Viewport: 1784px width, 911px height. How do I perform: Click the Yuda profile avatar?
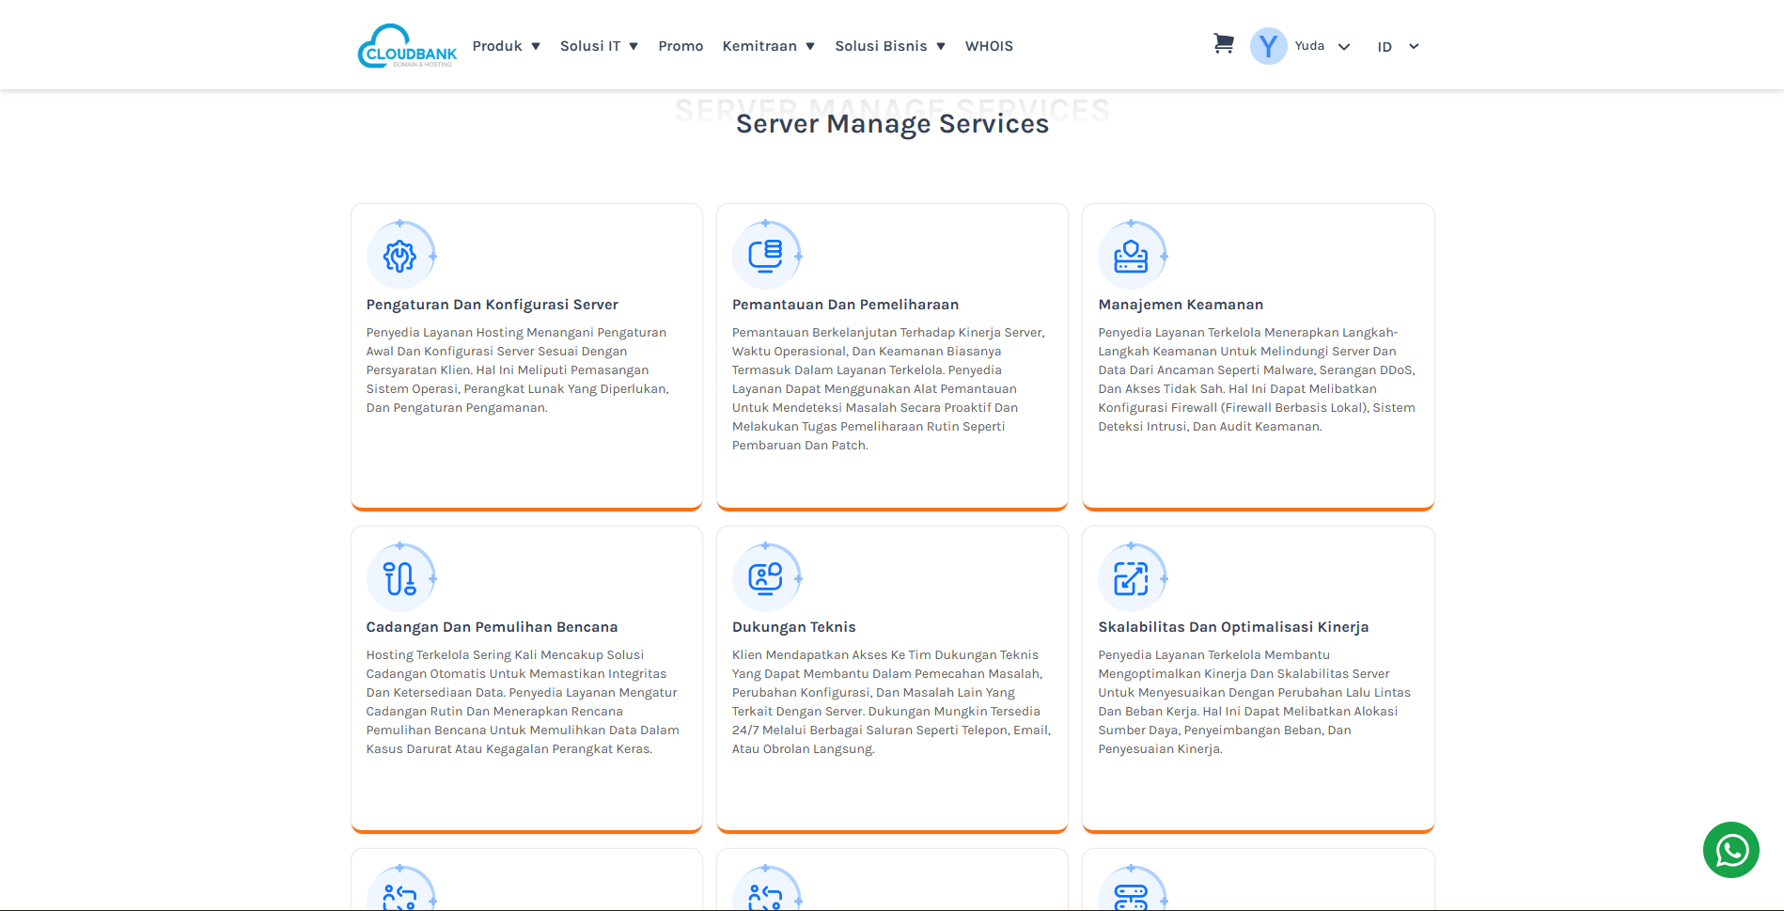point(1268,46)
